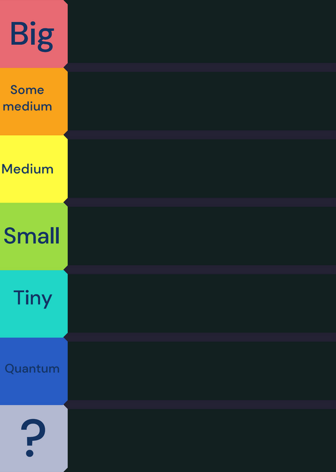The width and height of the screenshot is (336, 472).
Task: Click divider between Big and Some medium rows
Action: 199,67
